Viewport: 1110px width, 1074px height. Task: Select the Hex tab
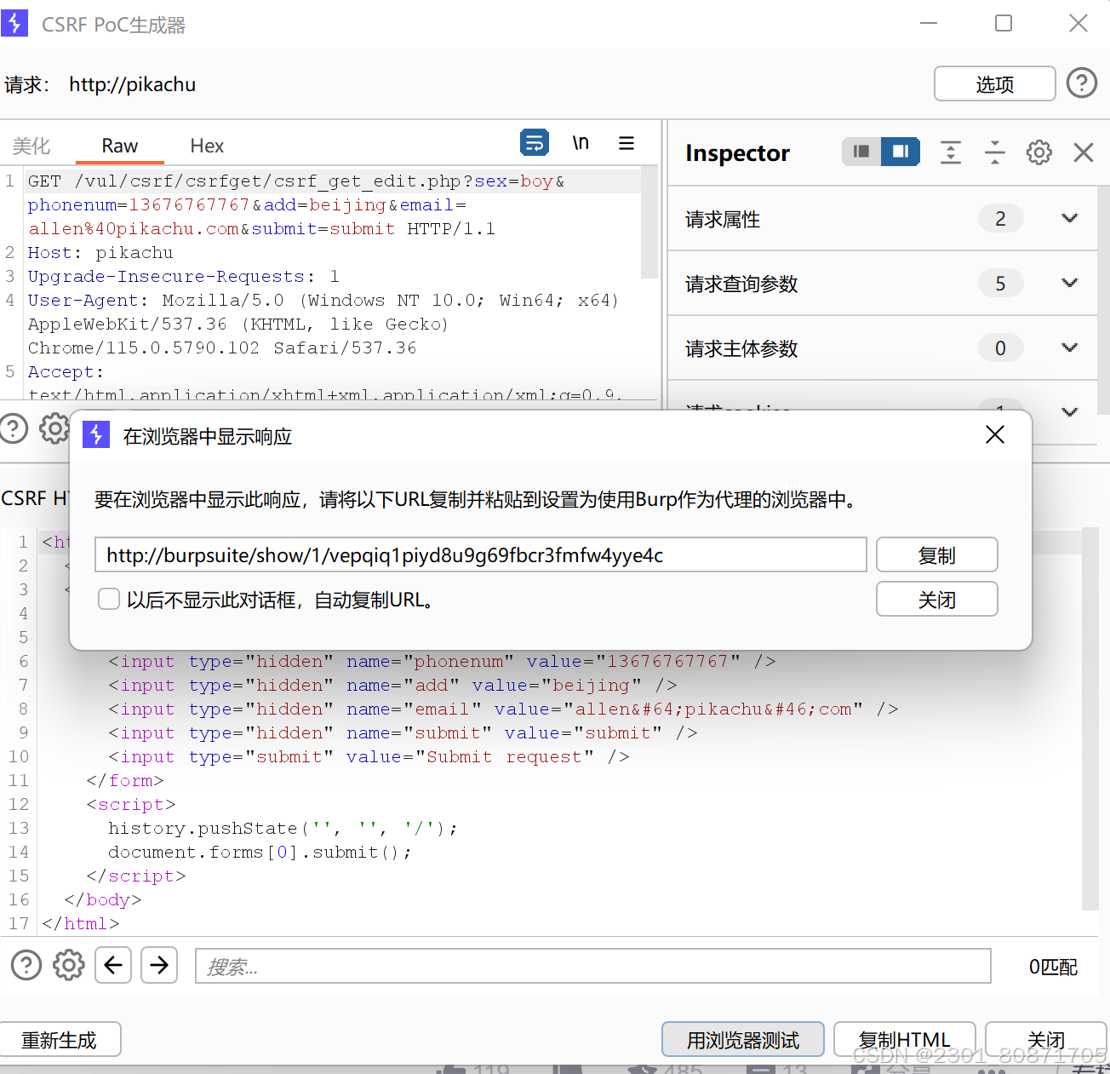point(207,146)
